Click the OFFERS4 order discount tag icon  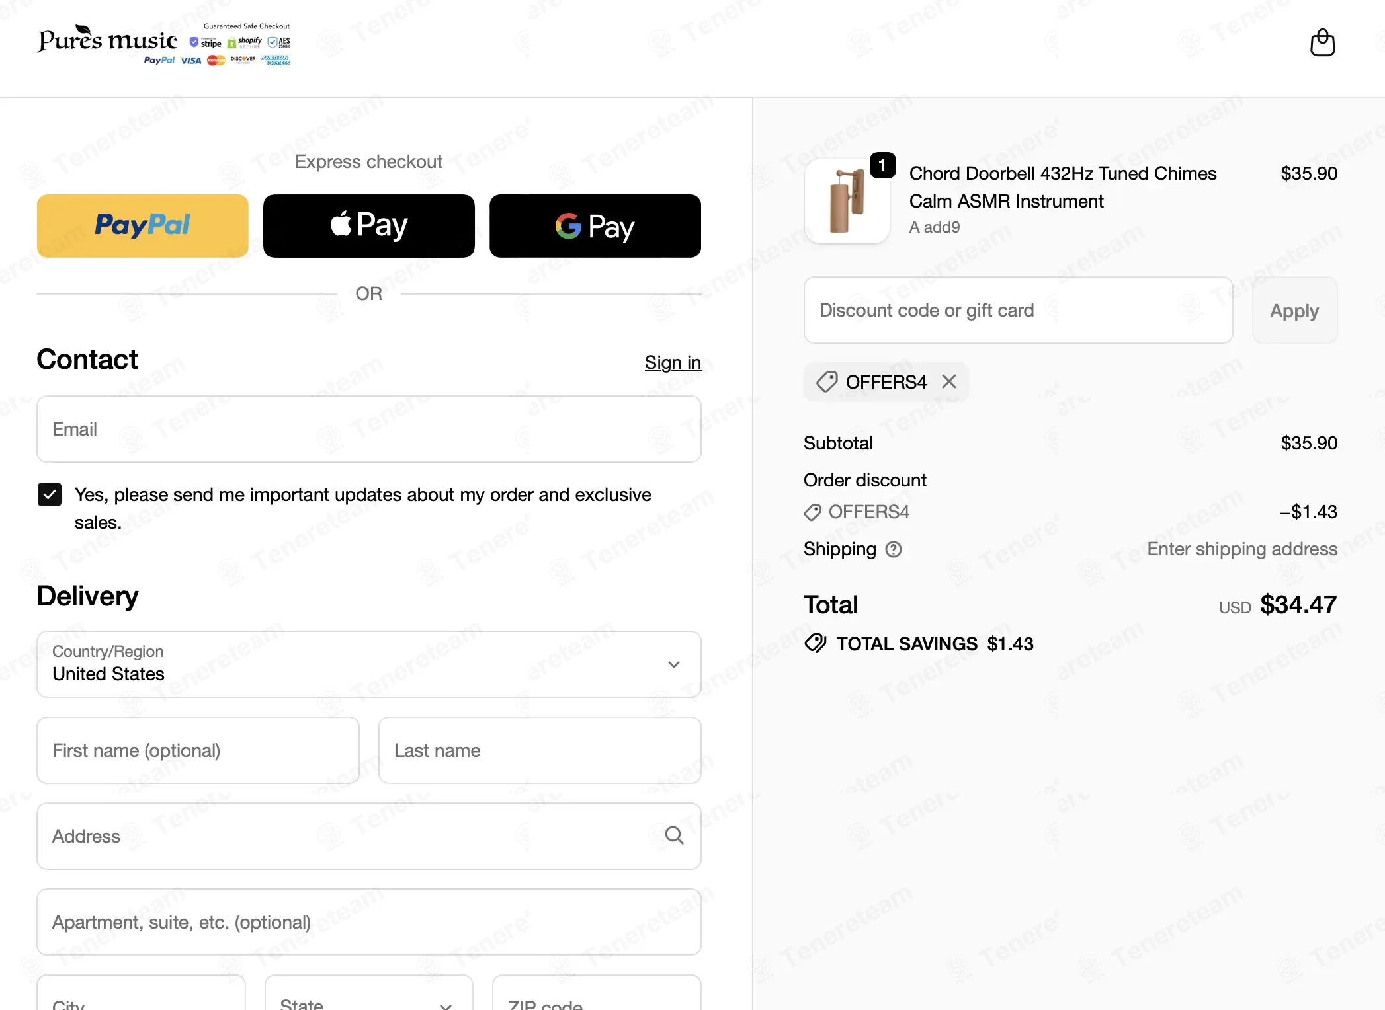(812, 512)
